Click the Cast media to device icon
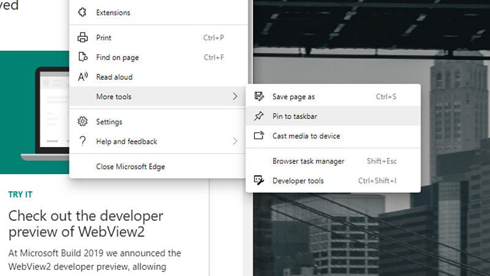 pyautogui.click(x=259, y=136)
